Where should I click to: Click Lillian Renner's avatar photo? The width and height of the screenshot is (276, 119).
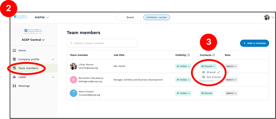[74, 66]
